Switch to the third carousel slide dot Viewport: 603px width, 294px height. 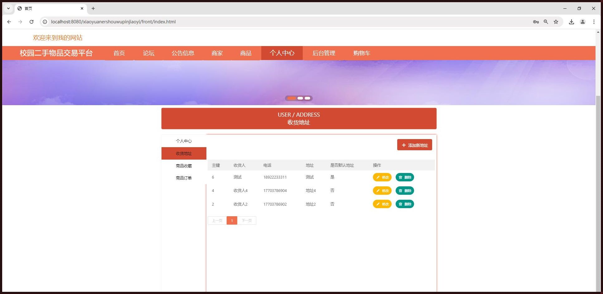[x=307, y=98]
